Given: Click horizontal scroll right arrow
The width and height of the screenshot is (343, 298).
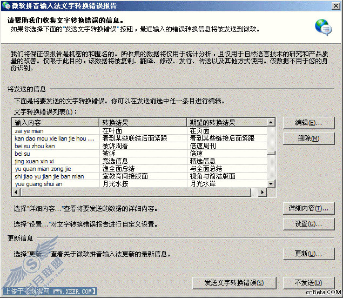Looking at the screenshot, I should tap(263, 193).
